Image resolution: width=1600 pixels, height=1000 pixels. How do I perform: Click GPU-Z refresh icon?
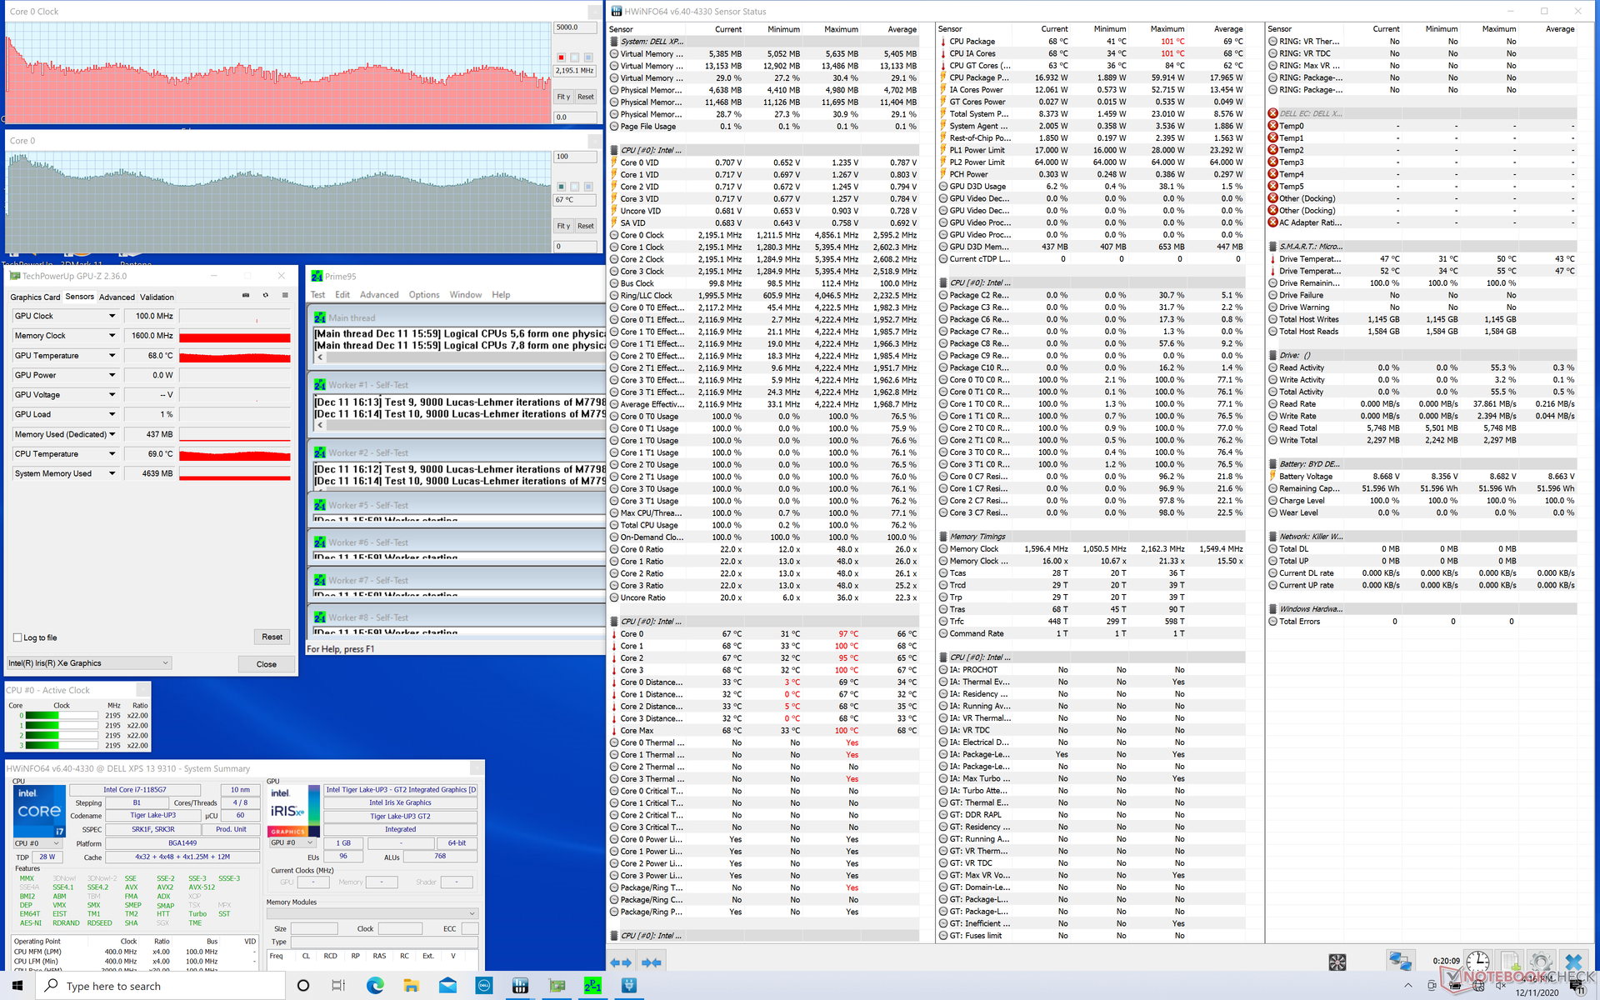click(x=266, y=295)
